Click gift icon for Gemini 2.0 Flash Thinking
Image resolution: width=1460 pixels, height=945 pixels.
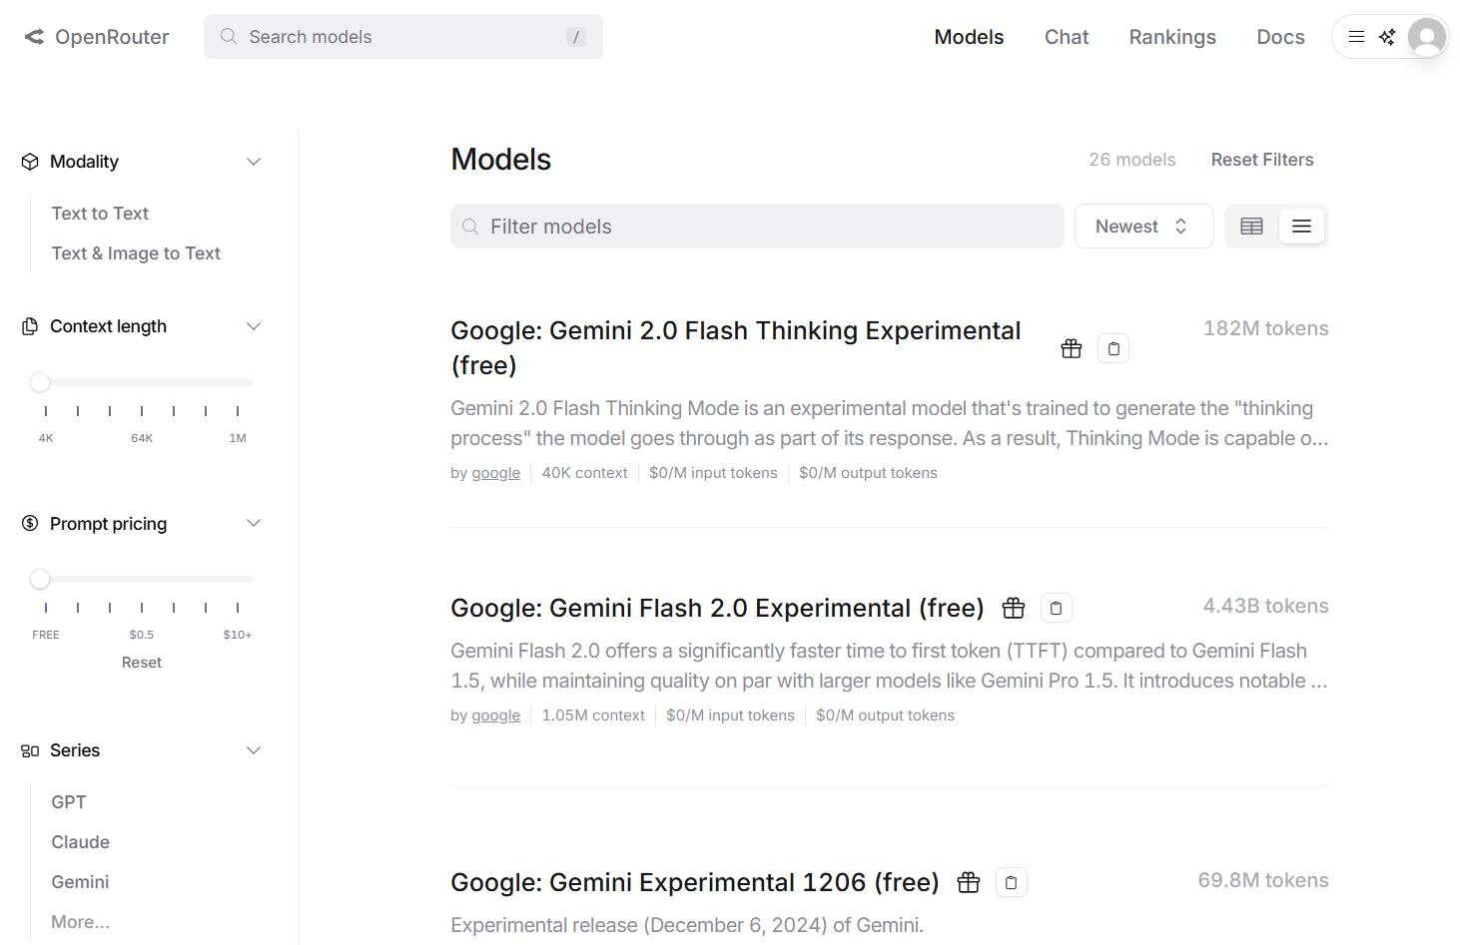pyautogui.click(x=1072, y=348)
